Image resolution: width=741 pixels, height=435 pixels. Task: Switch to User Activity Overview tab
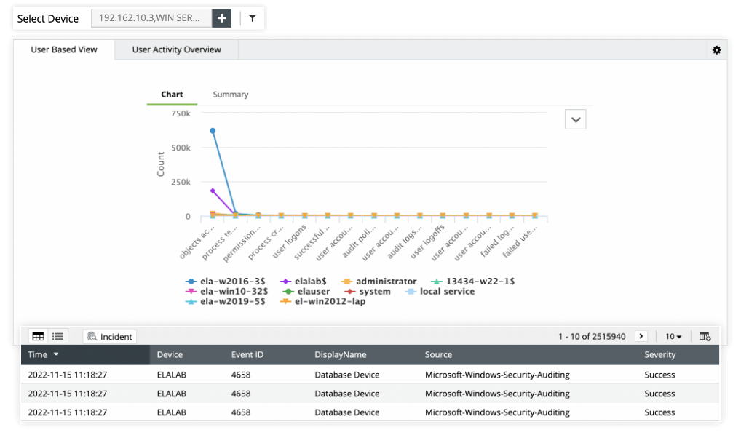(176, 50)
